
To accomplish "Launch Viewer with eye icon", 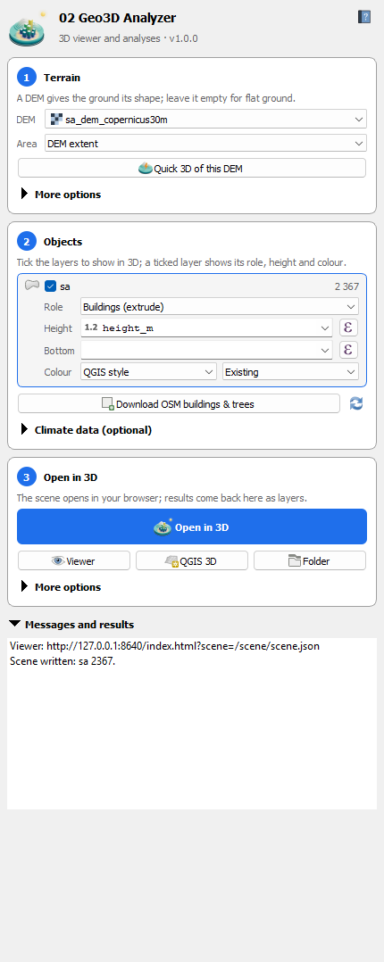I will coord(74,560).
